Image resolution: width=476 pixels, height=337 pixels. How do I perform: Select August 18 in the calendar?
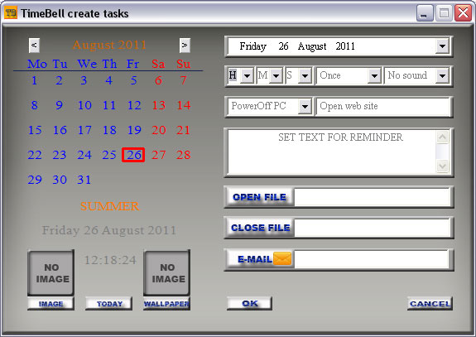click(109, 130)
